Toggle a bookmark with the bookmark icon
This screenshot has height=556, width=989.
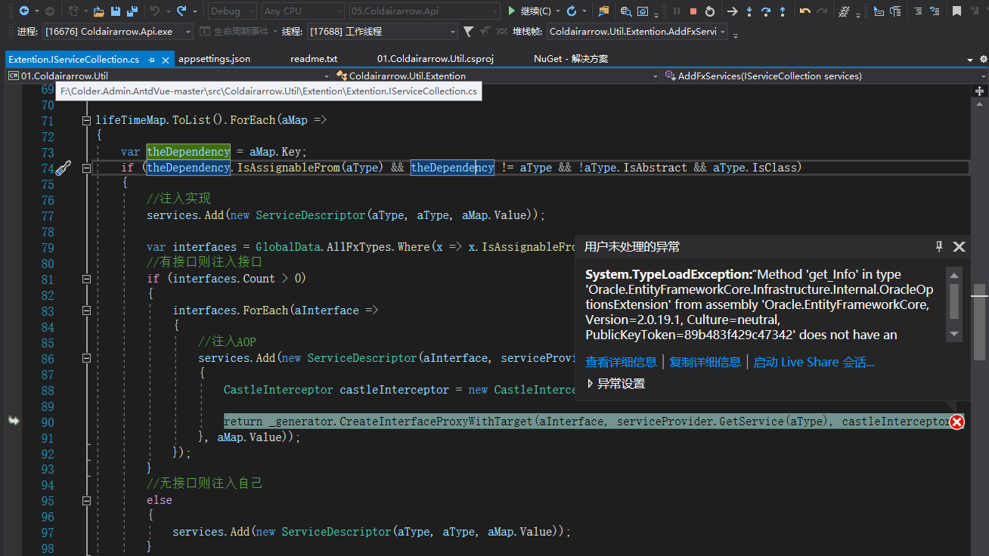pyautogui.click(x=956, y=11)
